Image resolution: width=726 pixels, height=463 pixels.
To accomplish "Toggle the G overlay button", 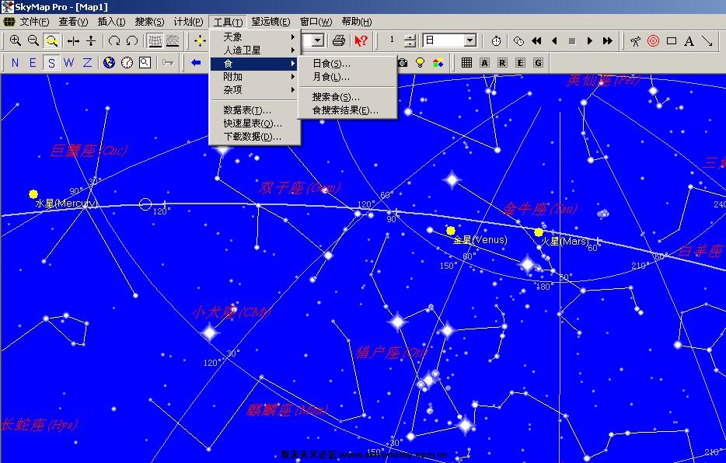I will click(x=538, y=62).
